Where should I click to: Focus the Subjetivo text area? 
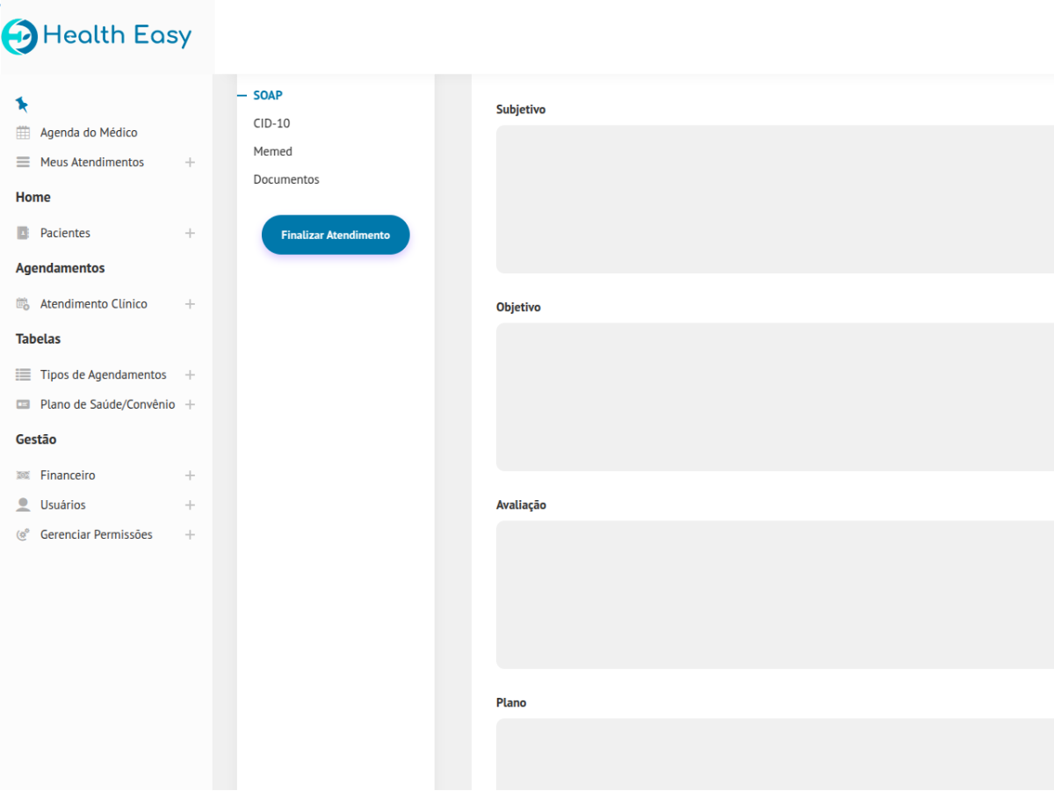point(773,199)
